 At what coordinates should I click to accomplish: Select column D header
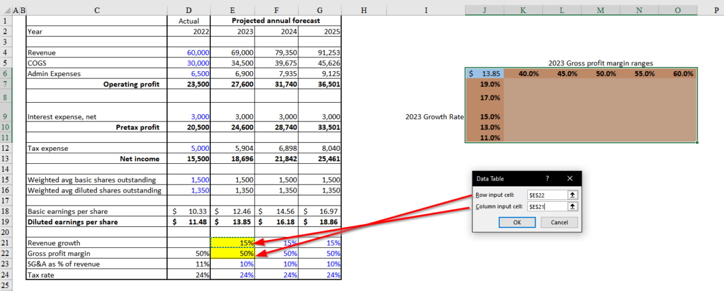(x=189, y=10)
